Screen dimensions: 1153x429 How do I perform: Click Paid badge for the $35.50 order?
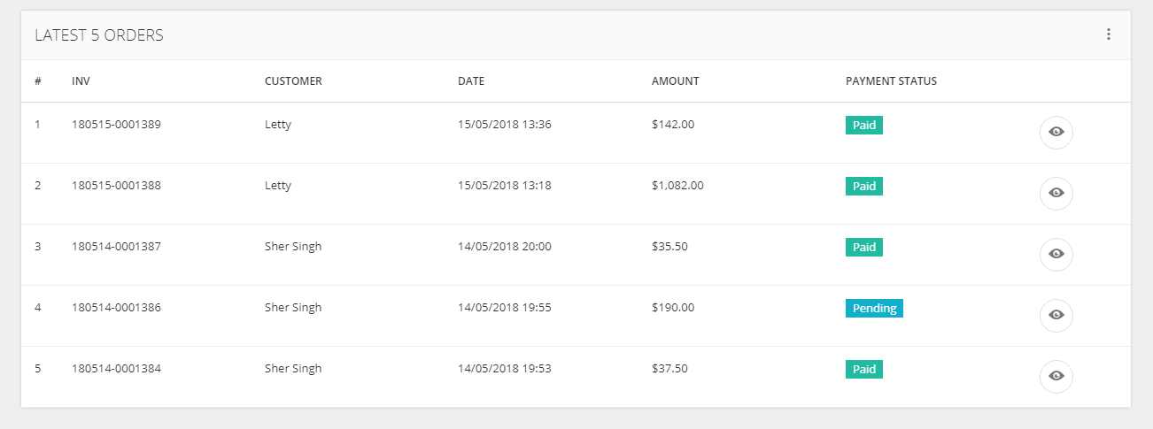pyautogui.click(x=863, y=248)
